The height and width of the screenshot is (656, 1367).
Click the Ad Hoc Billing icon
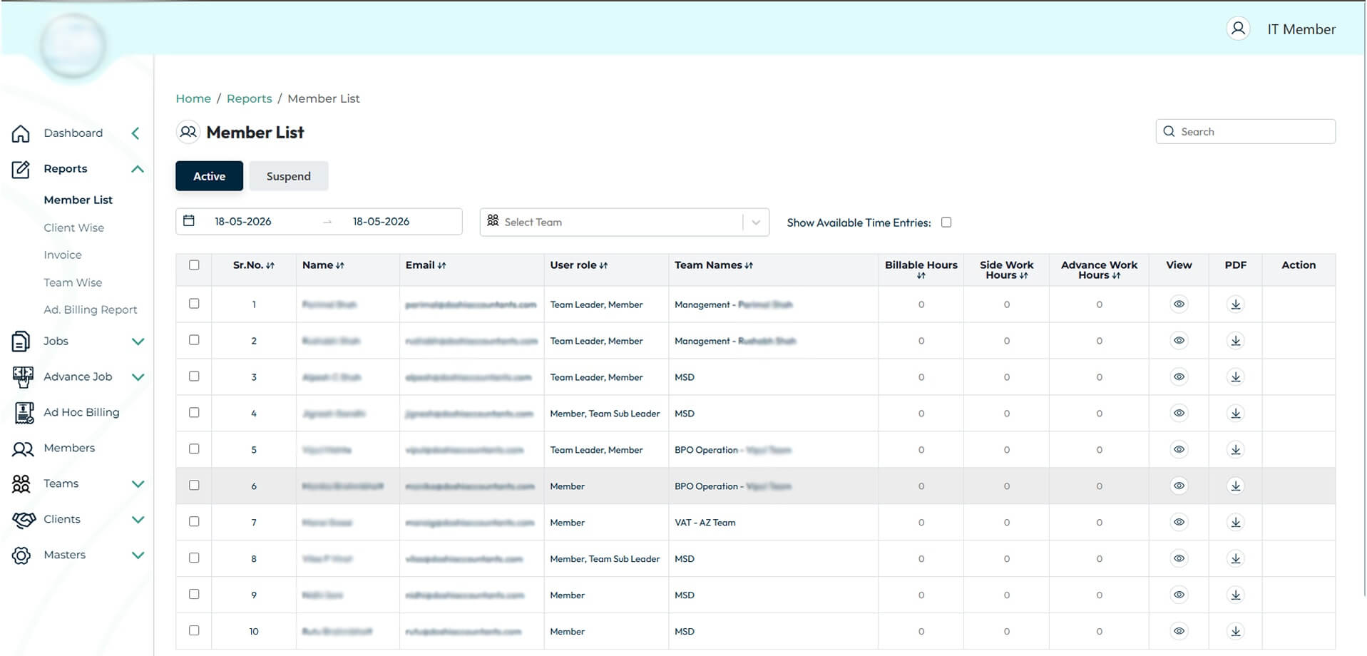coord(24,412)
